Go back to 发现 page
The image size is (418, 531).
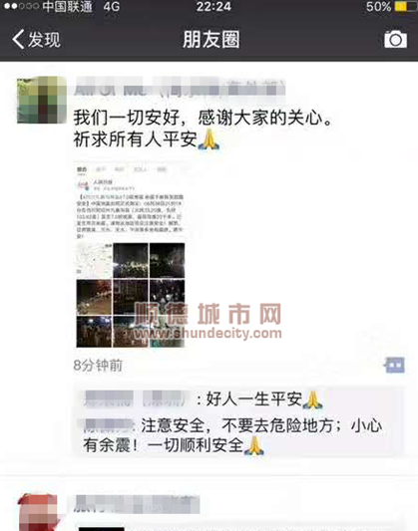37,39
